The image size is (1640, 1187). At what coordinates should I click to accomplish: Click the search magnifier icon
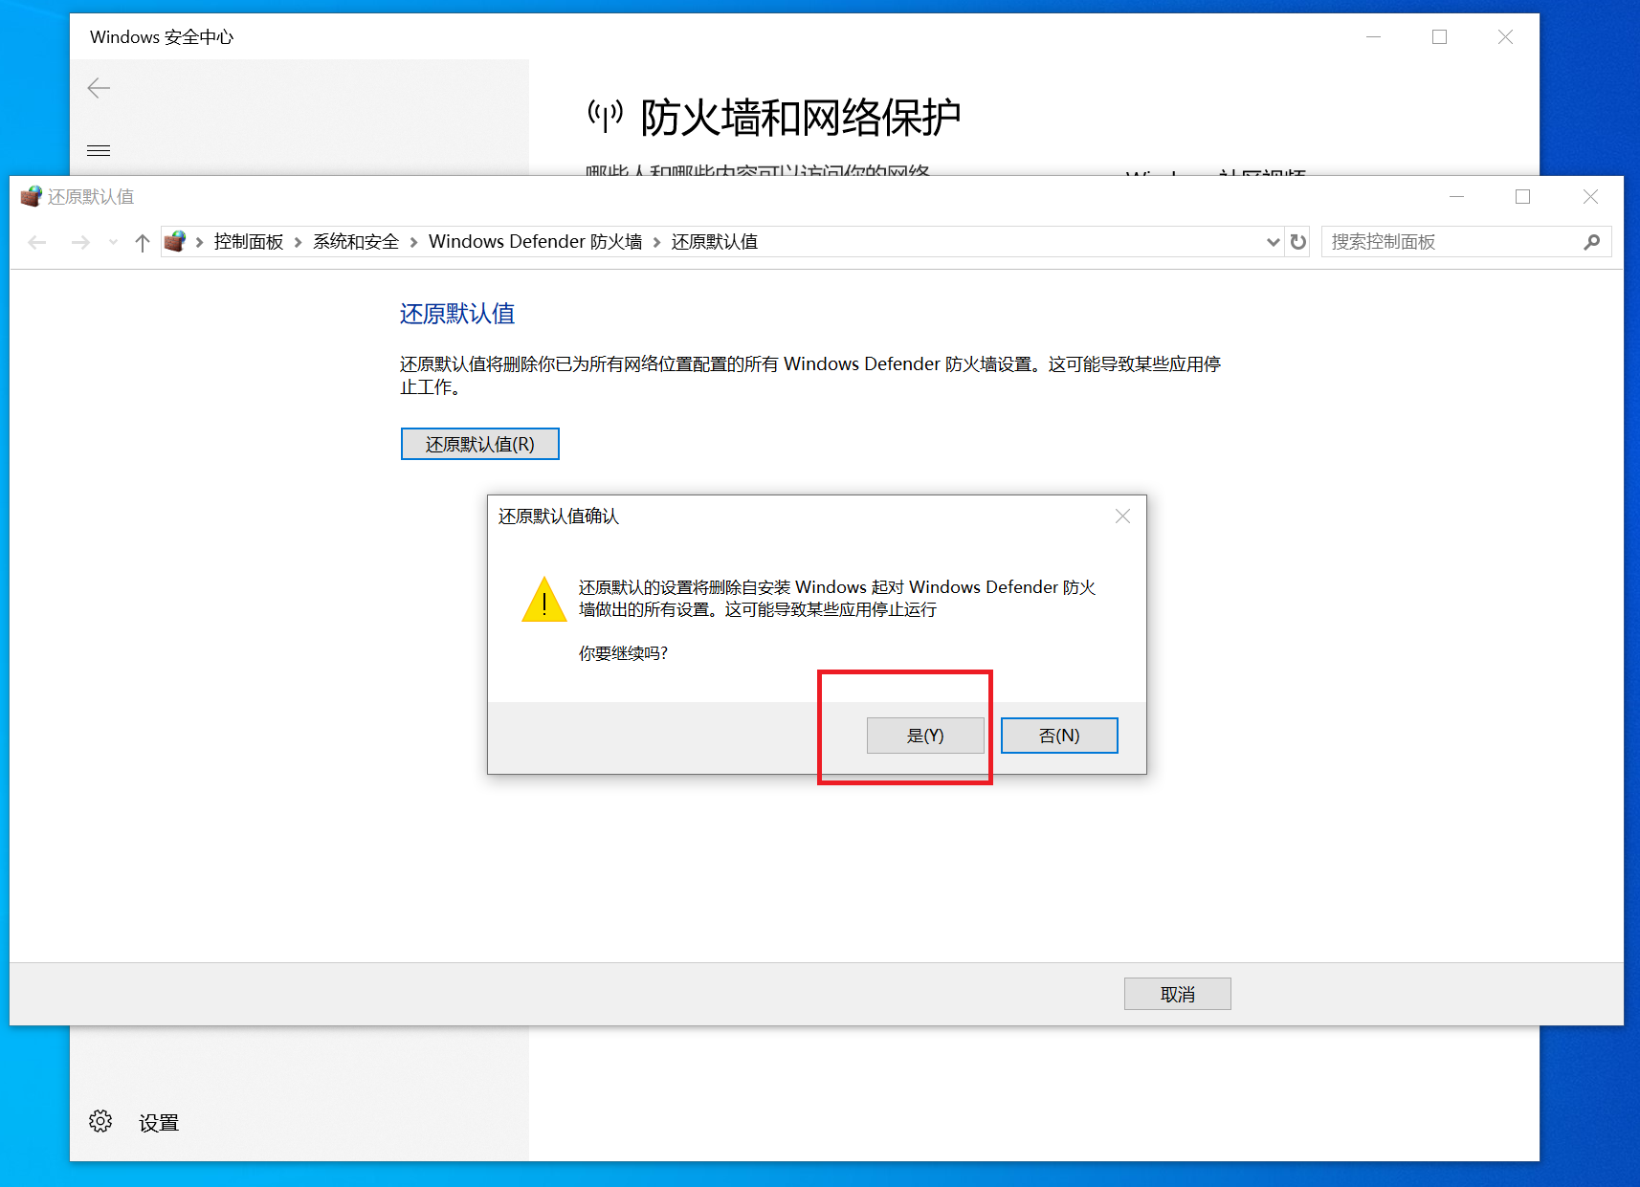point(1591,242)
